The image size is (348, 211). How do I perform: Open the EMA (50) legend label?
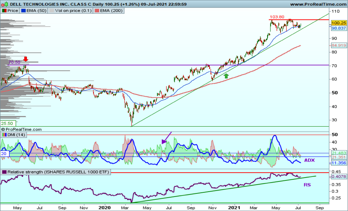pyautogui.click(x=37, y=11)
